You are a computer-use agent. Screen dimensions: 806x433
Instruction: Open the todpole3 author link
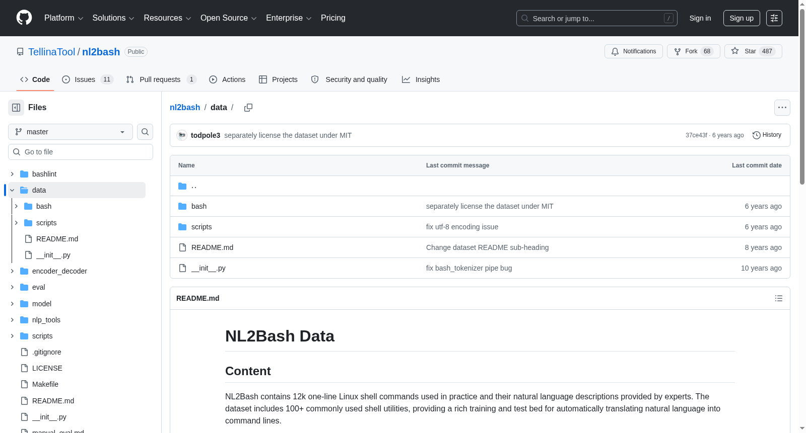206,135
